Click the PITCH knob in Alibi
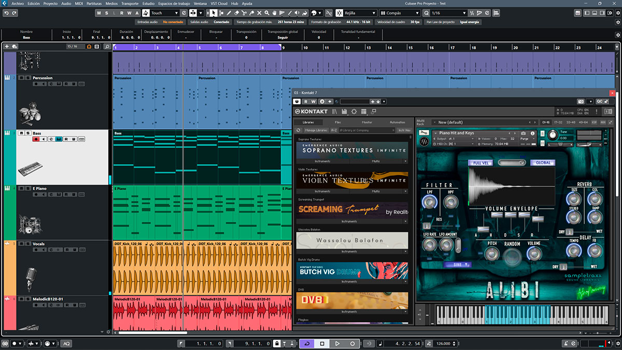 point(492,254)
